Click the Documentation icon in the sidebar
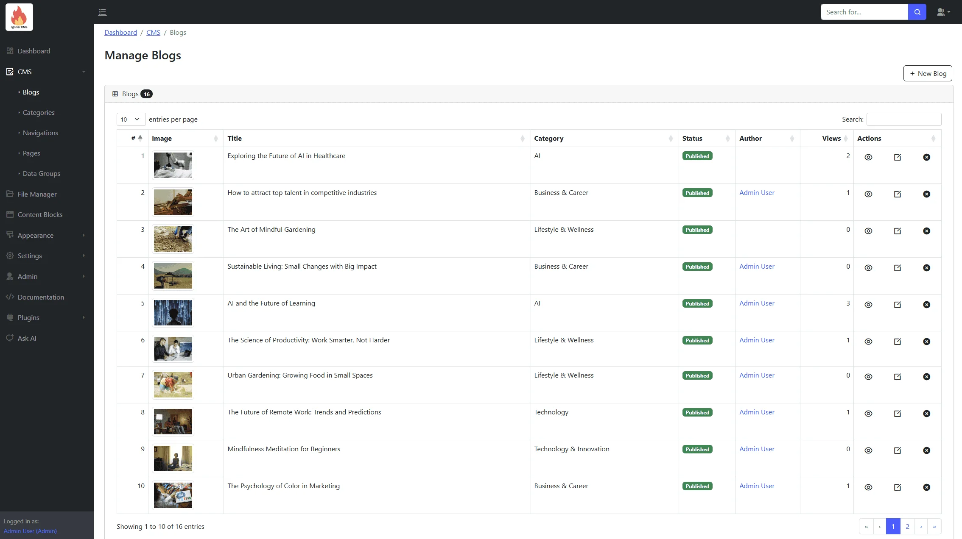This screenshot has height=539, width=962. tap(10, 297)
